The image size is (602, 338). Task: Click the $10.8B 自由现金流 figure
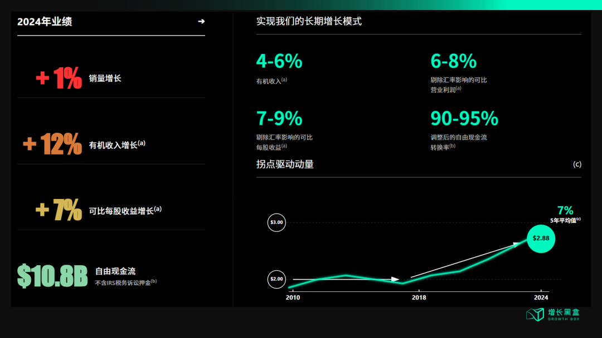click(53, 272)
